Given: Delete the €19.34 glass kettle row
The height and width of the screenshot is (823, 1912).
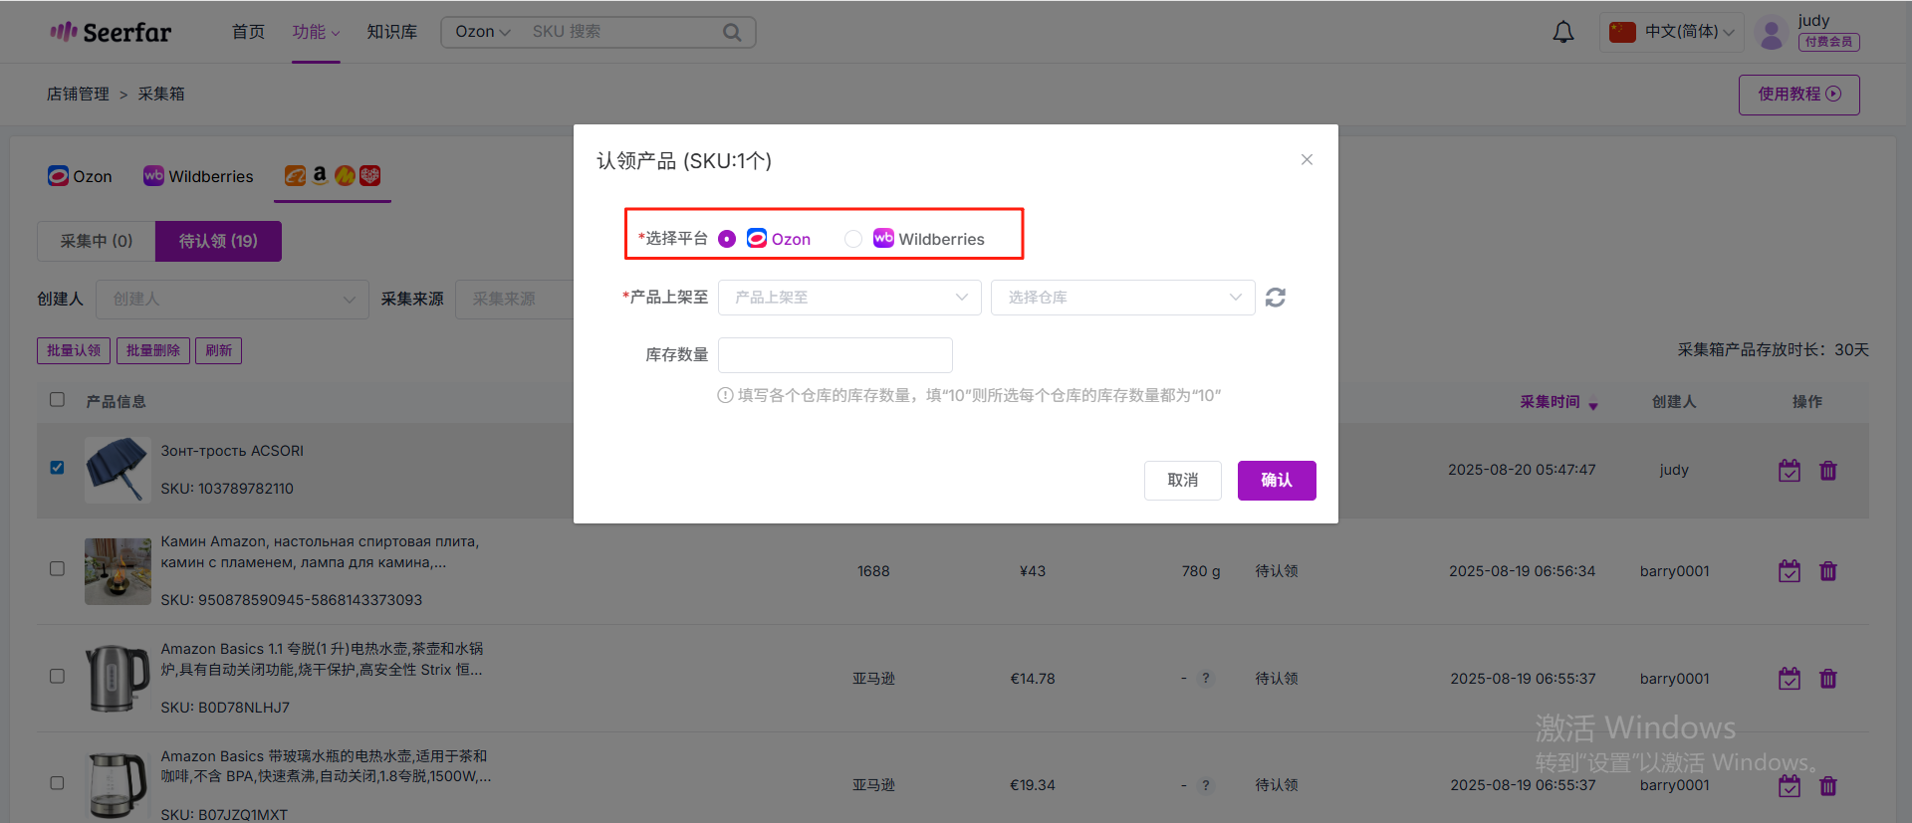Looking at the screenshot, I should [x=1828, y=786].
